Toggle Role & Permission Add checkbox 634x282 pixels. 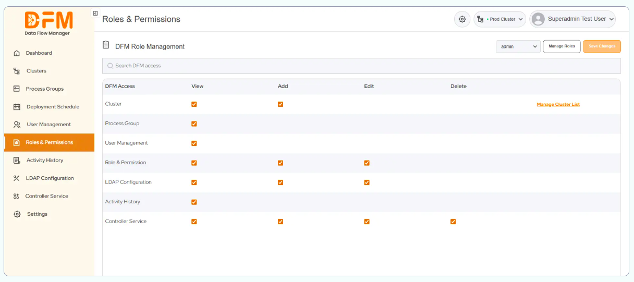point(281,163)
